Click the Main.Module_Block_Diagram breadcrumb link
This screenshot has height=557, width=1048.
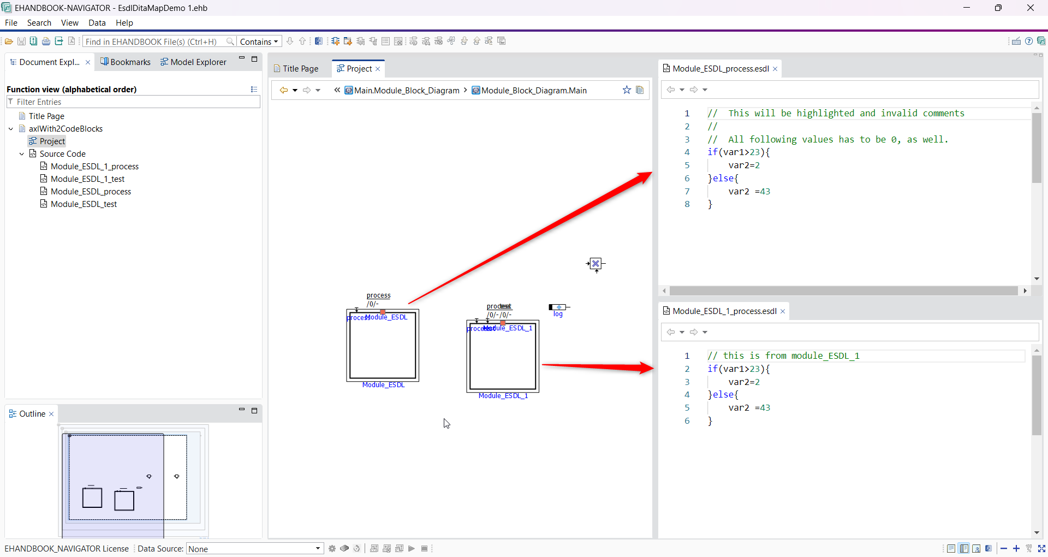click(406, 91)
